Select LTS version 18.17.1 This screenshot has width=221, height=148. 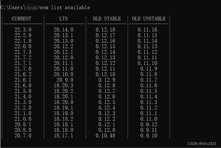coord(64,135)
